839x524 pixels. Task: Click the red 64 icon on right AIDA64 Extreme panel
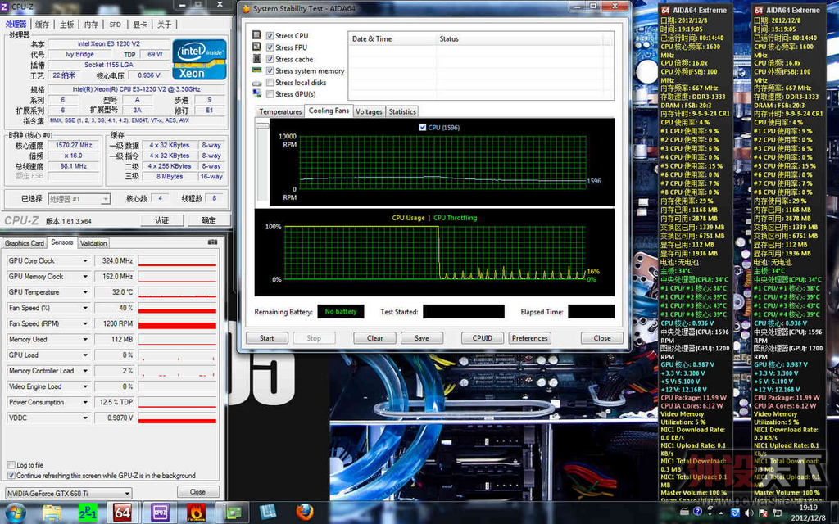click(x=758, y=10)
